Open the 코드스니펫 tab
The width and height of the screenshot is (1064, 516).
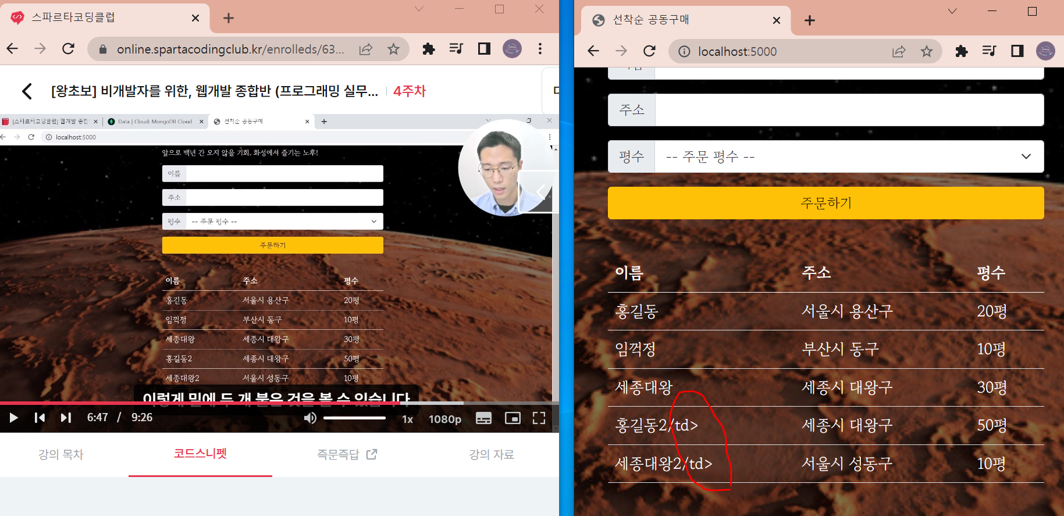coord(200,454)
